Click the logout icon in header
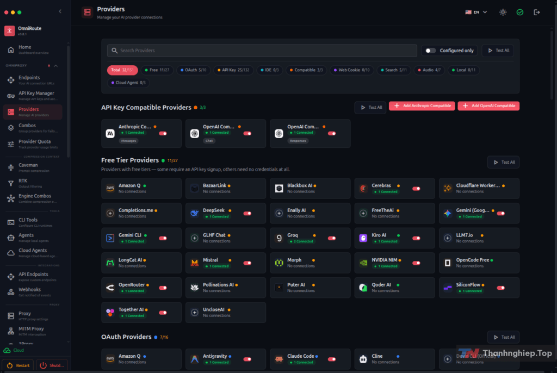Image resolution: width=557 pixels, height=373 pixels. 537,12
